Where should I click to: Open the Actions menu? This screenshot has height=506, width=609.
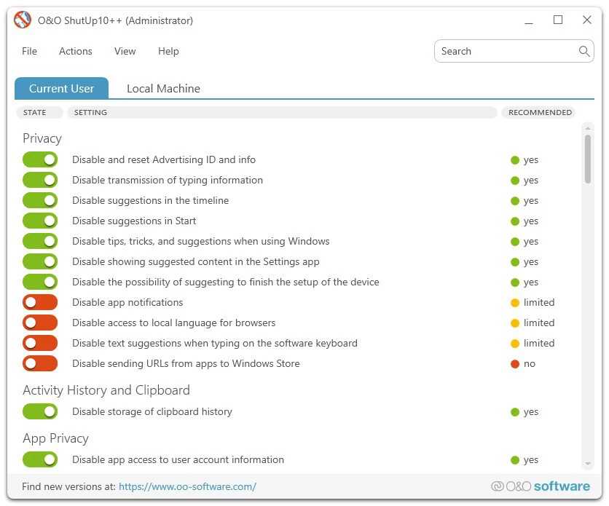click(76, 51)
